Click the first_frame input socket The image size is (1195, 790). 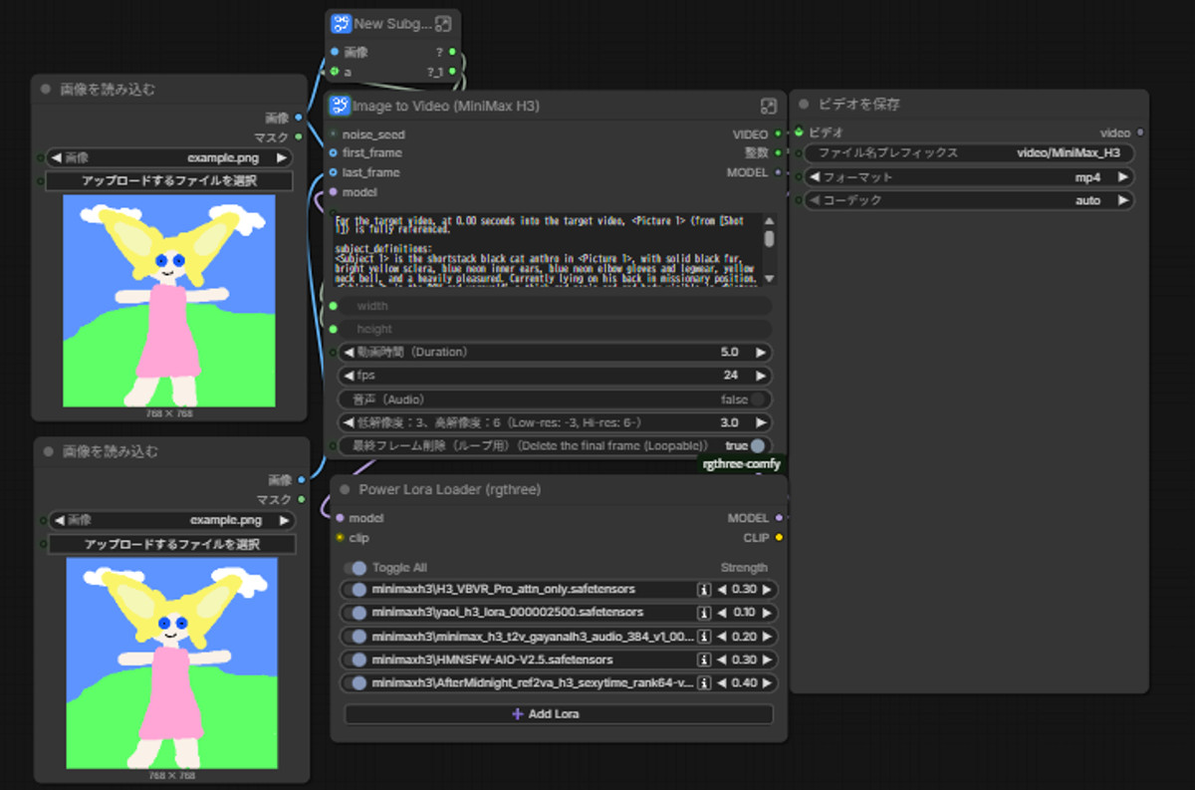pos(333,153)
